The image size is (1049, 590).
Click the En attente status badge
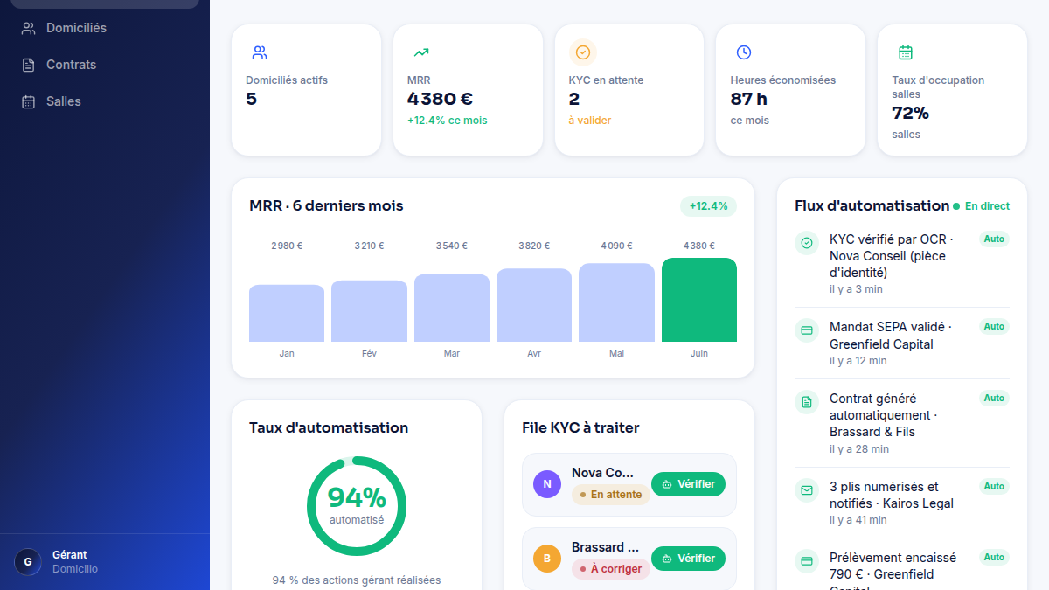611,495
